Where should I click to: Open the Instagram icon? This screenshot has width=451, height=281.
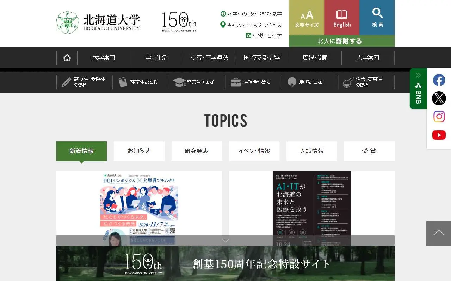[x=439, y=117]
